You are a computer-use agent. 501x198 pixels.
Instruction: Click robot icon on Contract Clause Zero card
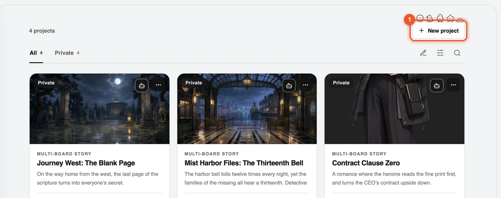pos(437,85)
